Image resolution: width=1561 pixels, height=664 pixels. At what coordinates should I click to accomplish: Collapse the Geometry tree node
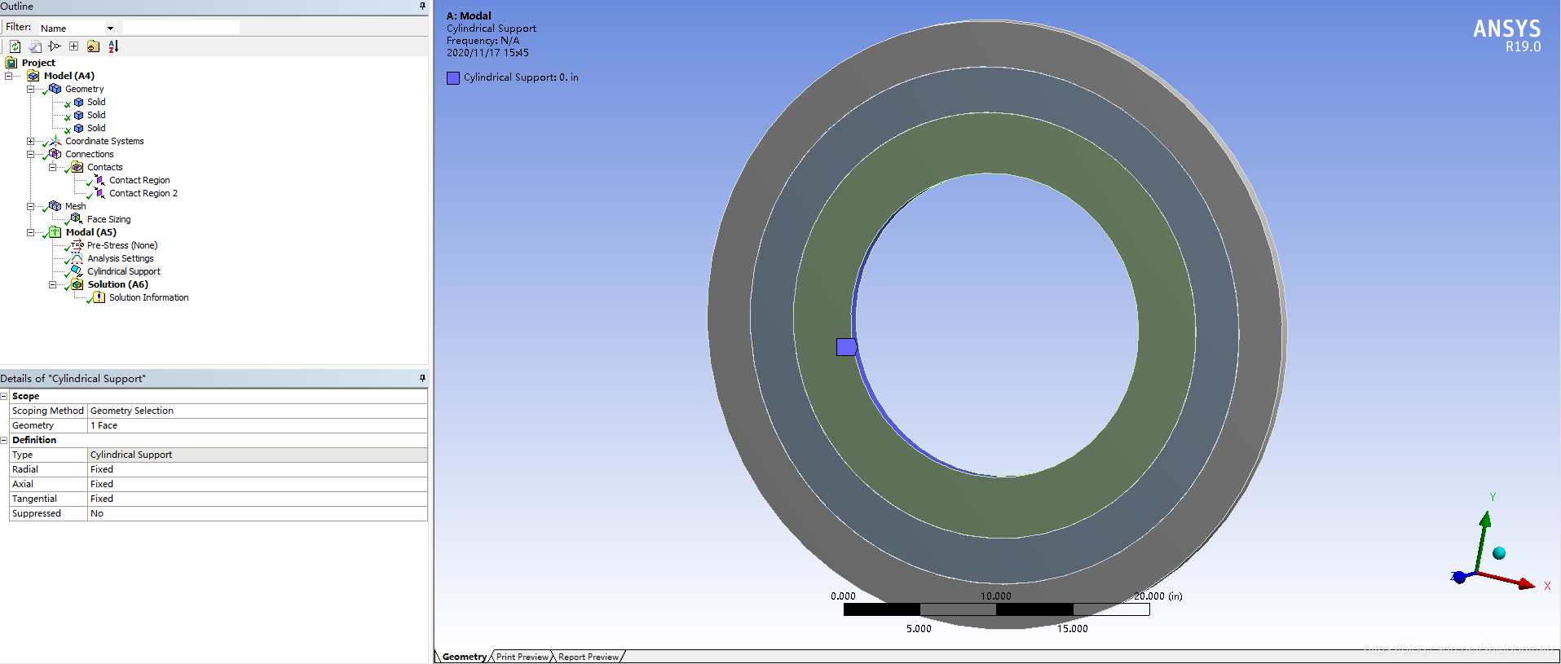30,89
